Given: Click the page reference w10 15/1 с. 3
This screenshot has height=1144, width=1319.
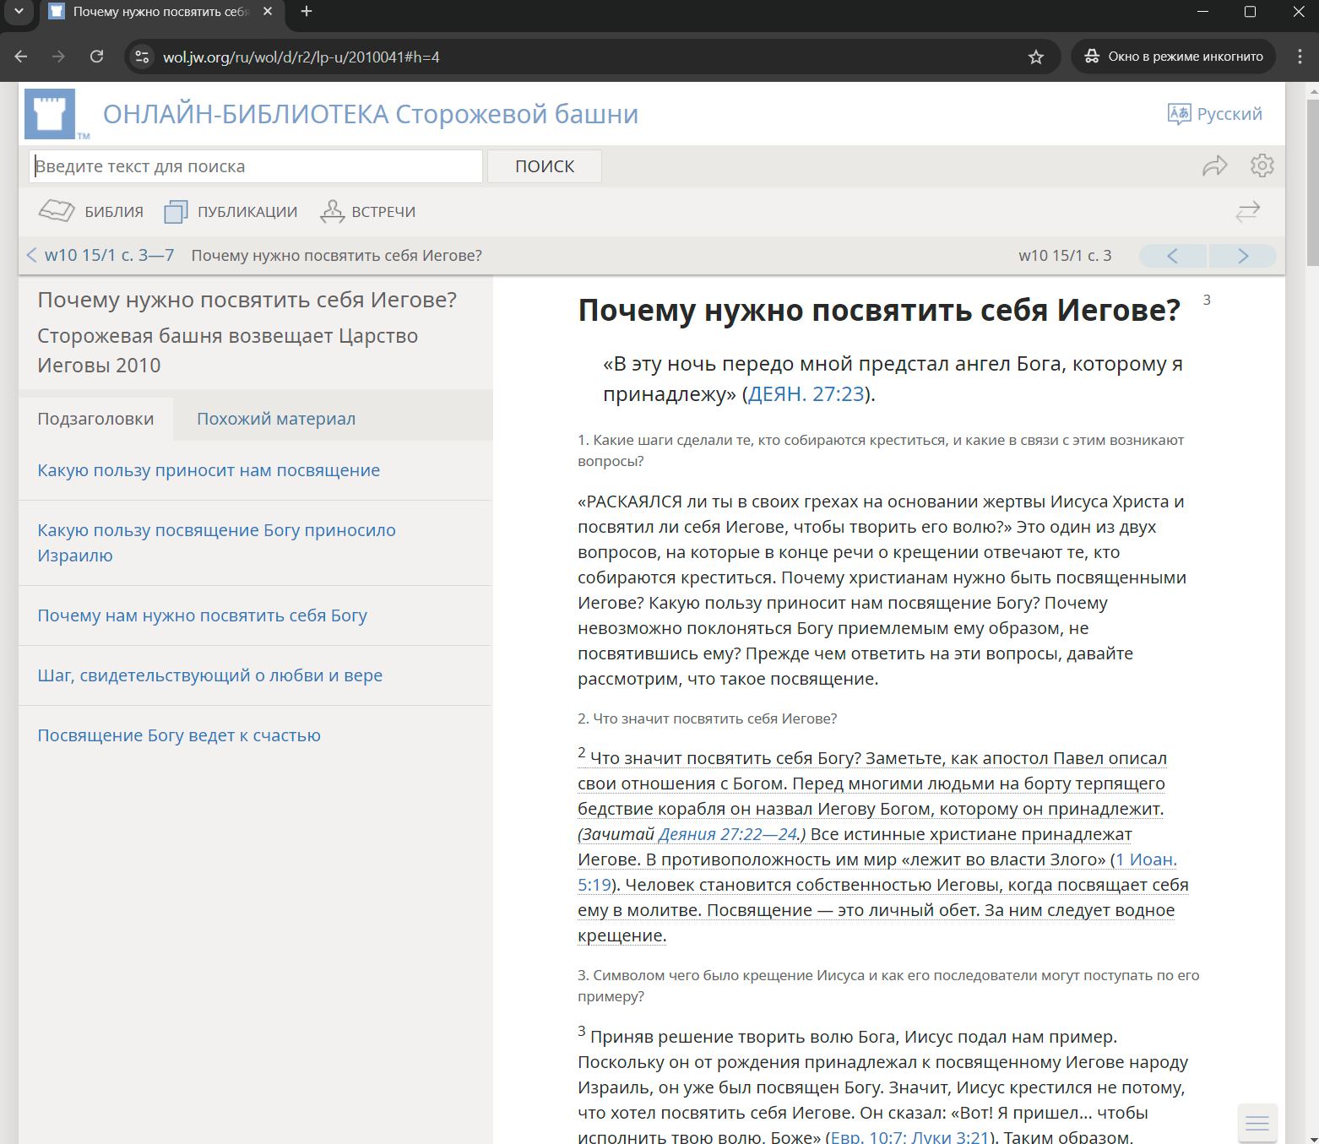Looking at the screenshot, I should point(1065,255).
